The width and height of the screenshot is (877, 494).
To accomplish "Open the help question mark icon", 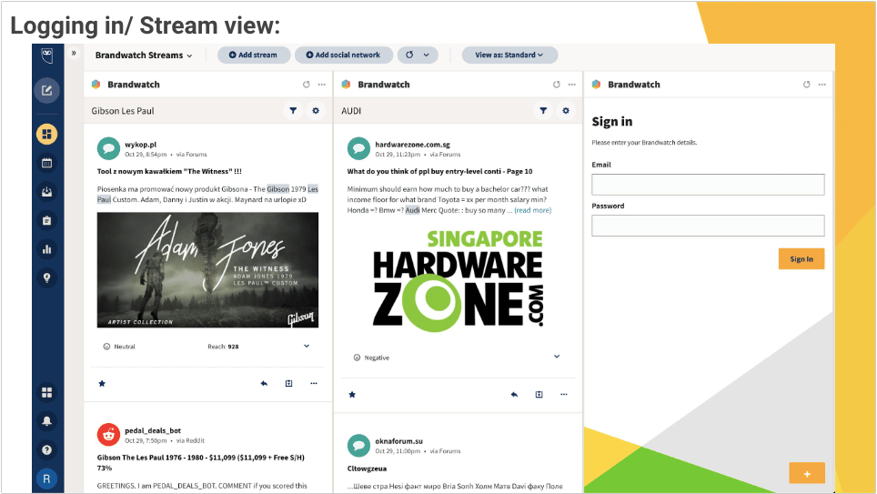I will tap(47, 449).
